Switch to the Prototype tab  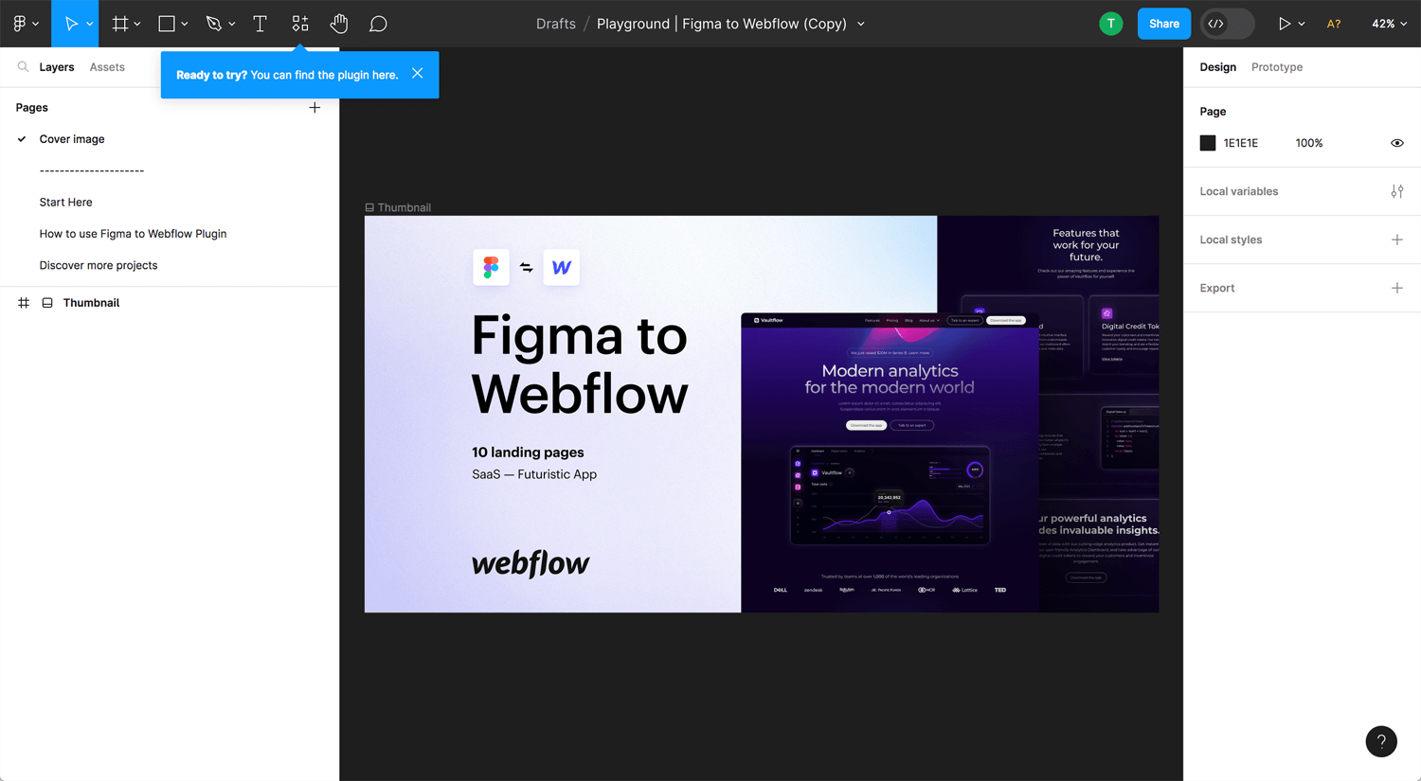pos(1276,67)
